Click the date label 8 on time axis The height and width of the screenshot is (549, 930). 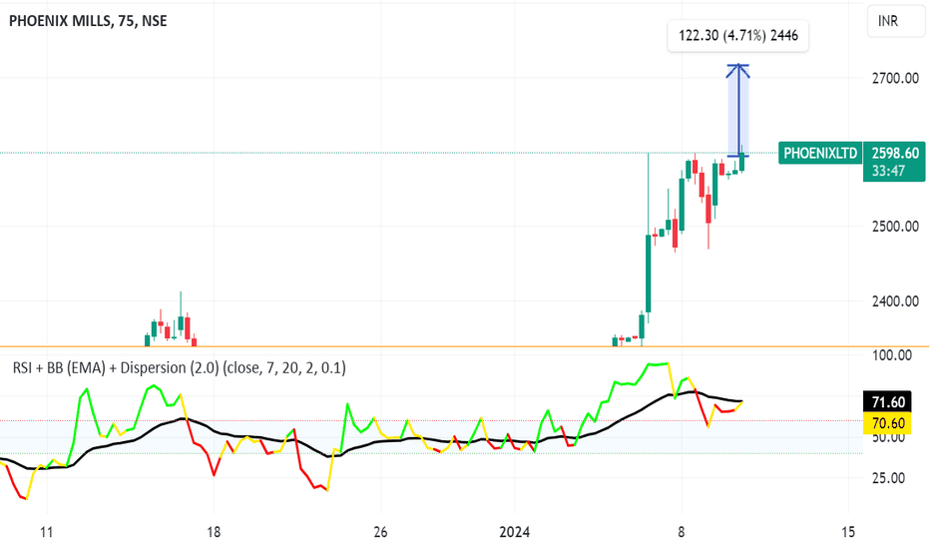click(x=681, y=532)
